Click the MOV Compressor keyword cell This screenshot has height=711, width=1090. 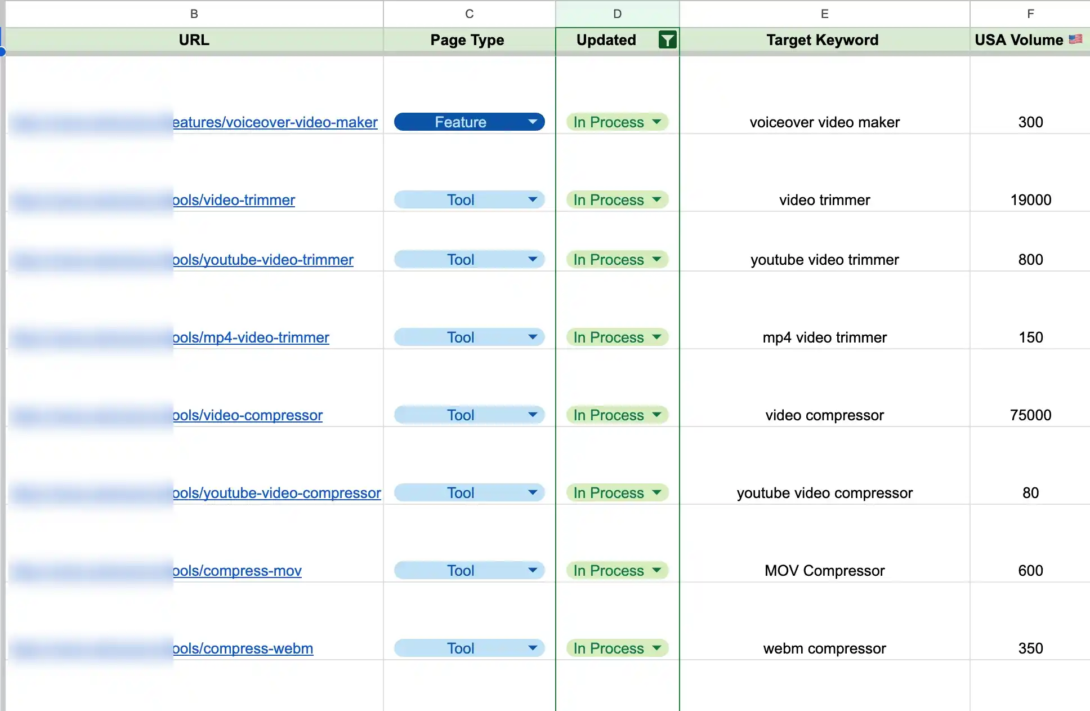click(x=824, y=570)
